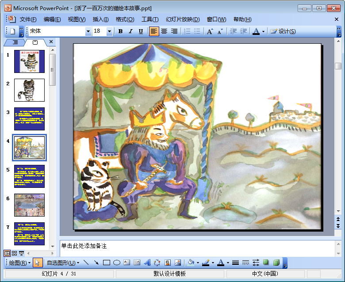Open the 设计(S) slide design pane
The width and height of the screenshot is (345, 282).
click(283, 31)
